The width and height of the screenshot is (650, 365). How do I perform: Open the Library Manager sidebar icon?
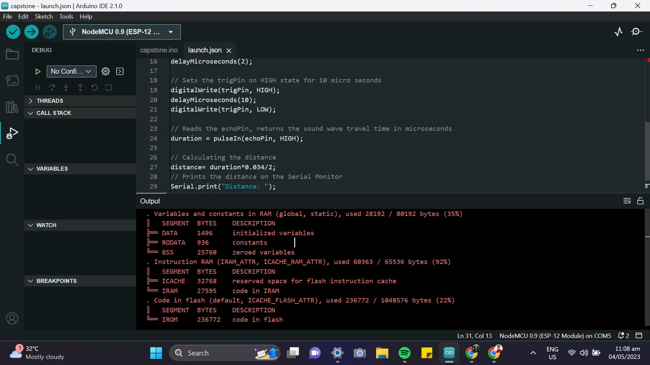click(x=12, y=107)
